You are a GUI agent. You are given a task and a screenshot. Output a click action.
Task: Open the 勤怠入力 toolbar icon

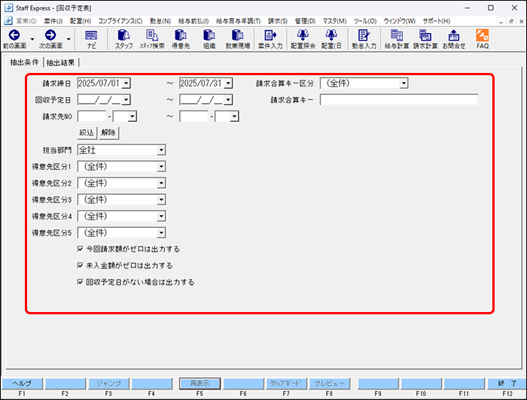364,39
